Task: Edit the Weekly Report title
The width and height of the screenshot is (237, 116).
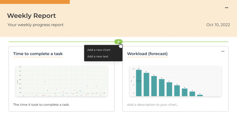Action: [x=31, y=16]
